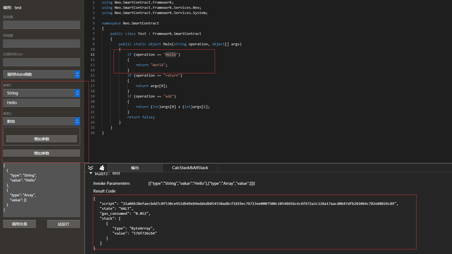Click the JSON parameters preview text area
The width and height of the screenshot is (452, 254).
[x=41, y=189]
